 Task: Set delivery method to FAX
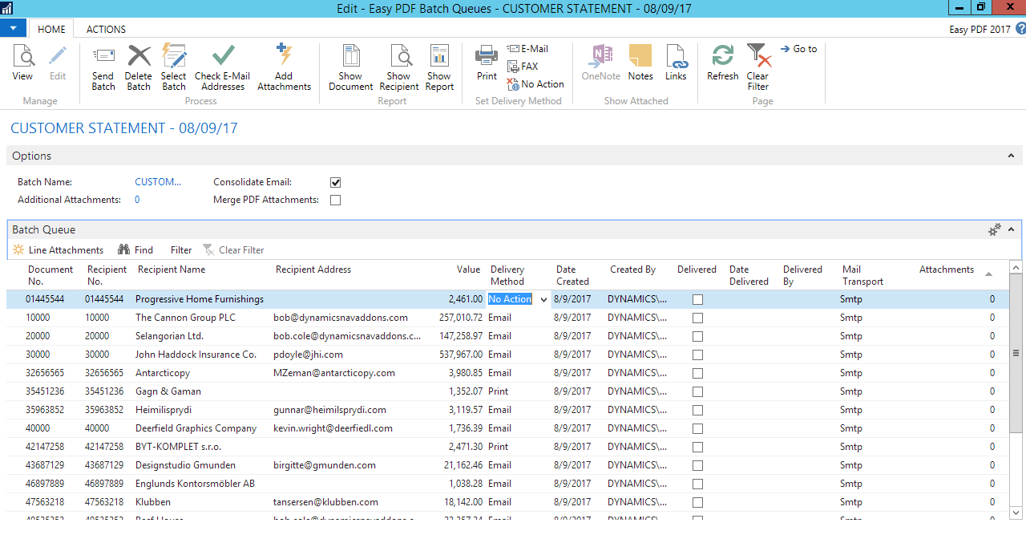coord(523,66)
